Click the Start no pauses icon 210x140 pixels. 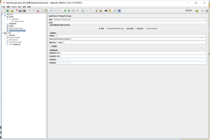coord(69,11)
